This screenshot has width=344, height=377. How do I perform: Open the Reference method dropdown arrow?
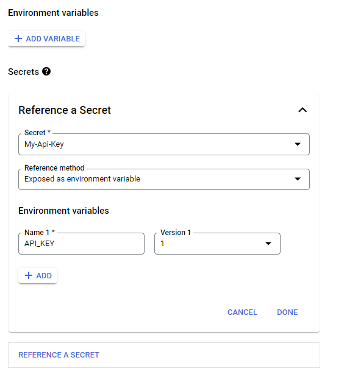pos(298,179)
